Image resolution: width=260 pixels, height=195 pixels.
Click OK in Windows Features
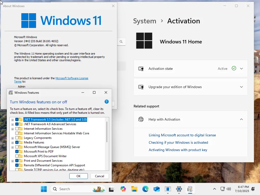[78, 176]
